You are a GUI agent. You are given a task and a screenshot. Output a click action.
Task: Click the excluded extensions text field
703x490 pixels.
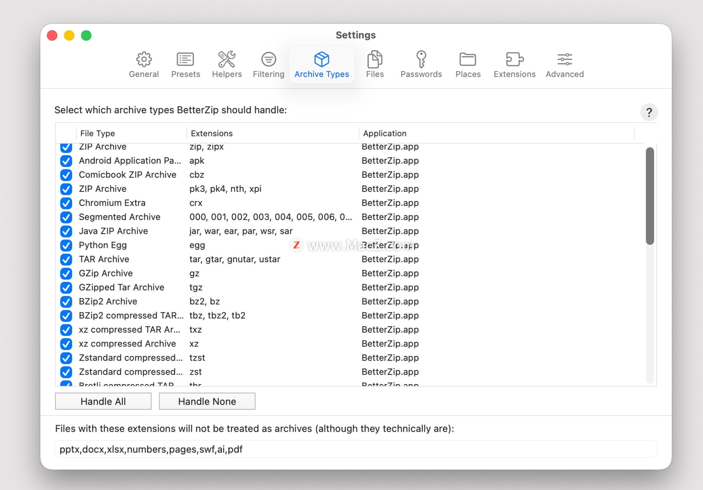(x=356, y=449)
